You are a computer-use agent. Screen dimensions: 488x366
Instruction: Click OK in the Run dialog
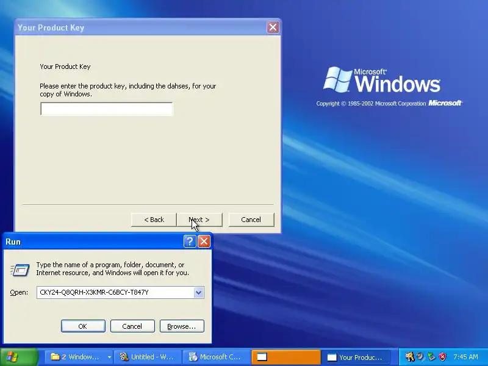click(83, 326)
